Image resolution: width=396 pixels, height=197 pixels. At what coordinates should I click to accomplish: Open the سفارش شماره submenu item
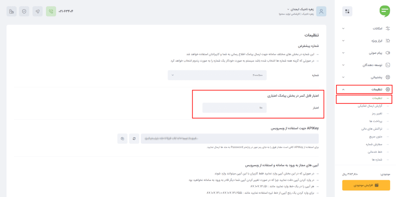coord(374,144)
